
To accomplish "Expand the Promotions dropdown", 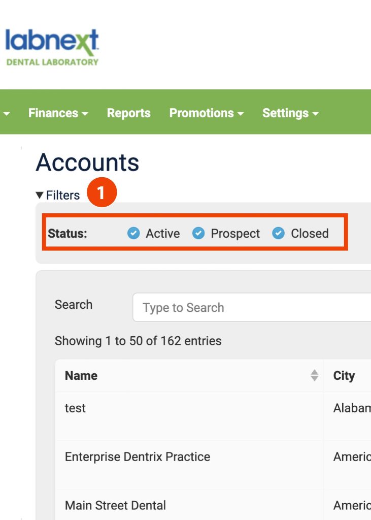I will pos(205,113).
